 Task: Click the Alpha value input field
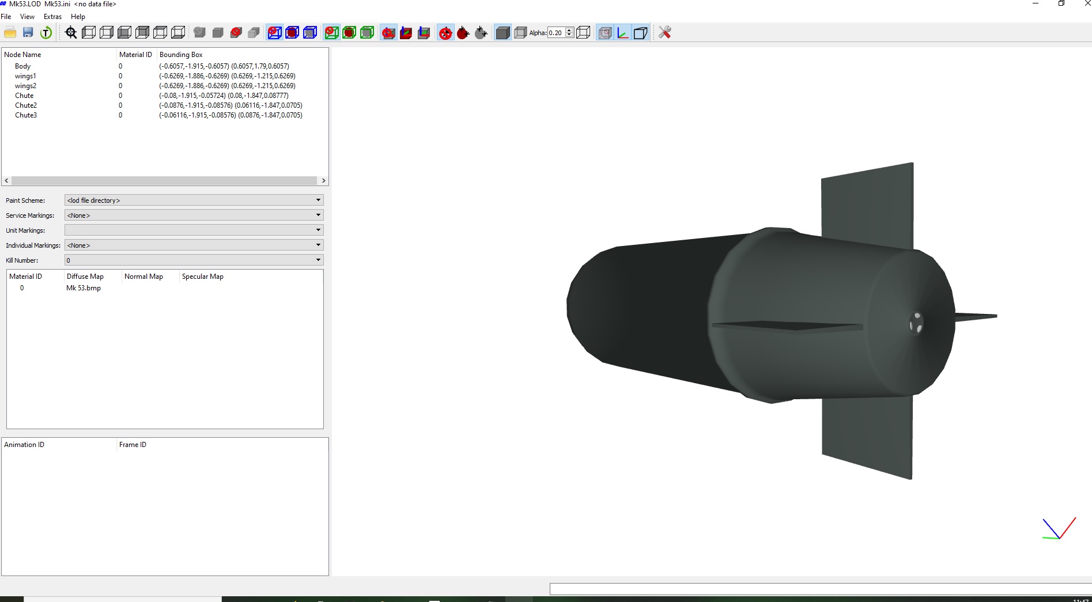556,33
